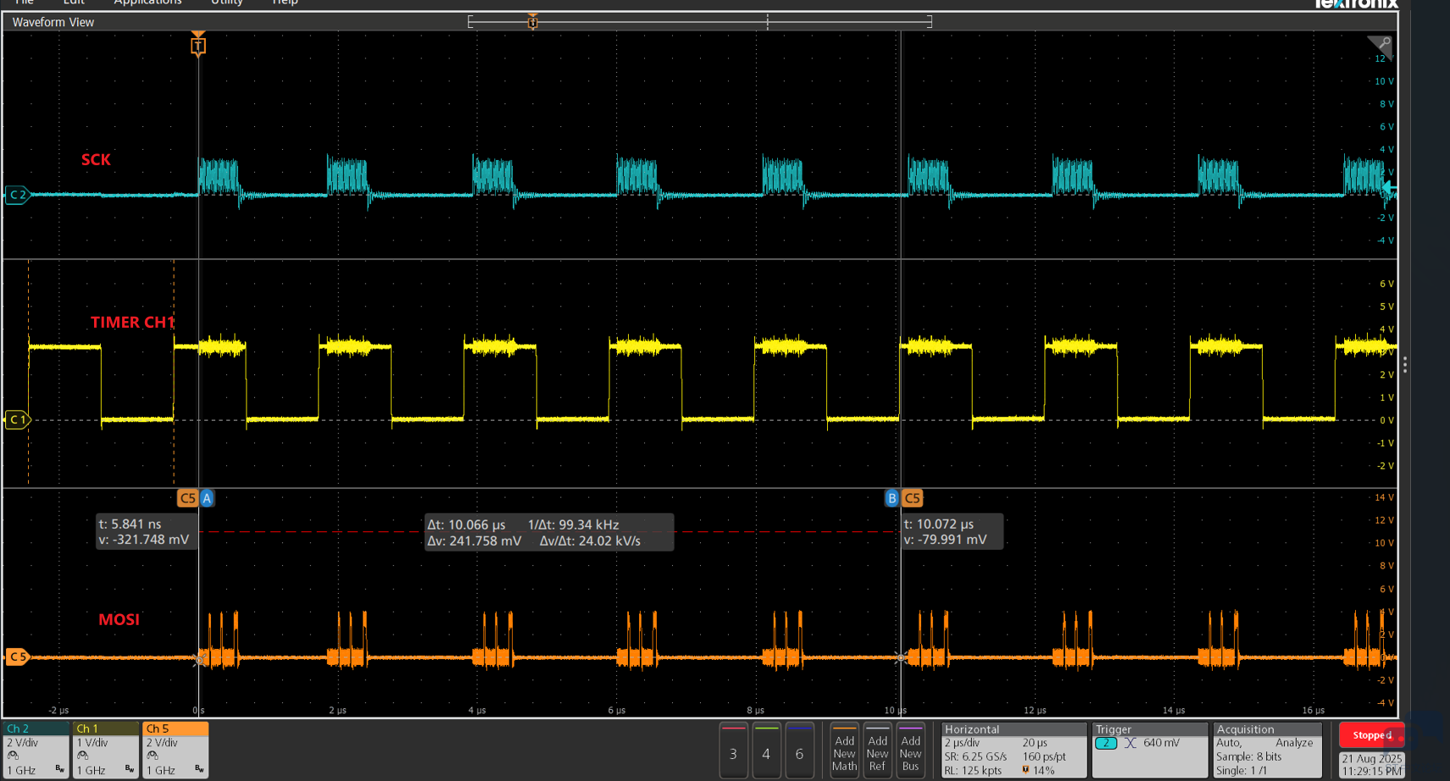Viewport: 1450px width, 781px height.
Task: Click the 640 mV trigger level value
Action: pos(1161,743)
